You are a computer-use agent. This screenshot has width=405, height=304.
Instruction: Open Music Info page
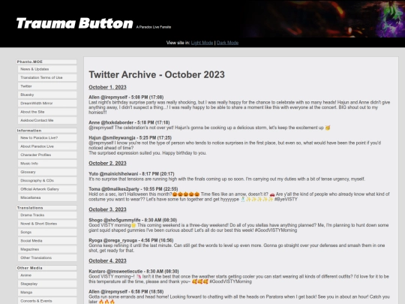click(x=47, y=164)
